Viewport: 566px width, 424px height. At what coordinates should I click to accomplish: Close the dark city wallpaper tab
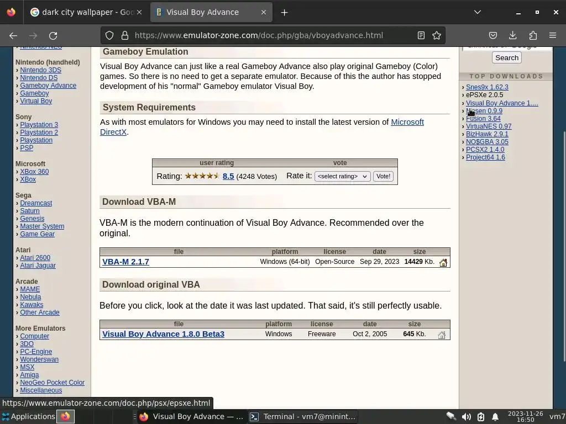(x=139, y=12)
